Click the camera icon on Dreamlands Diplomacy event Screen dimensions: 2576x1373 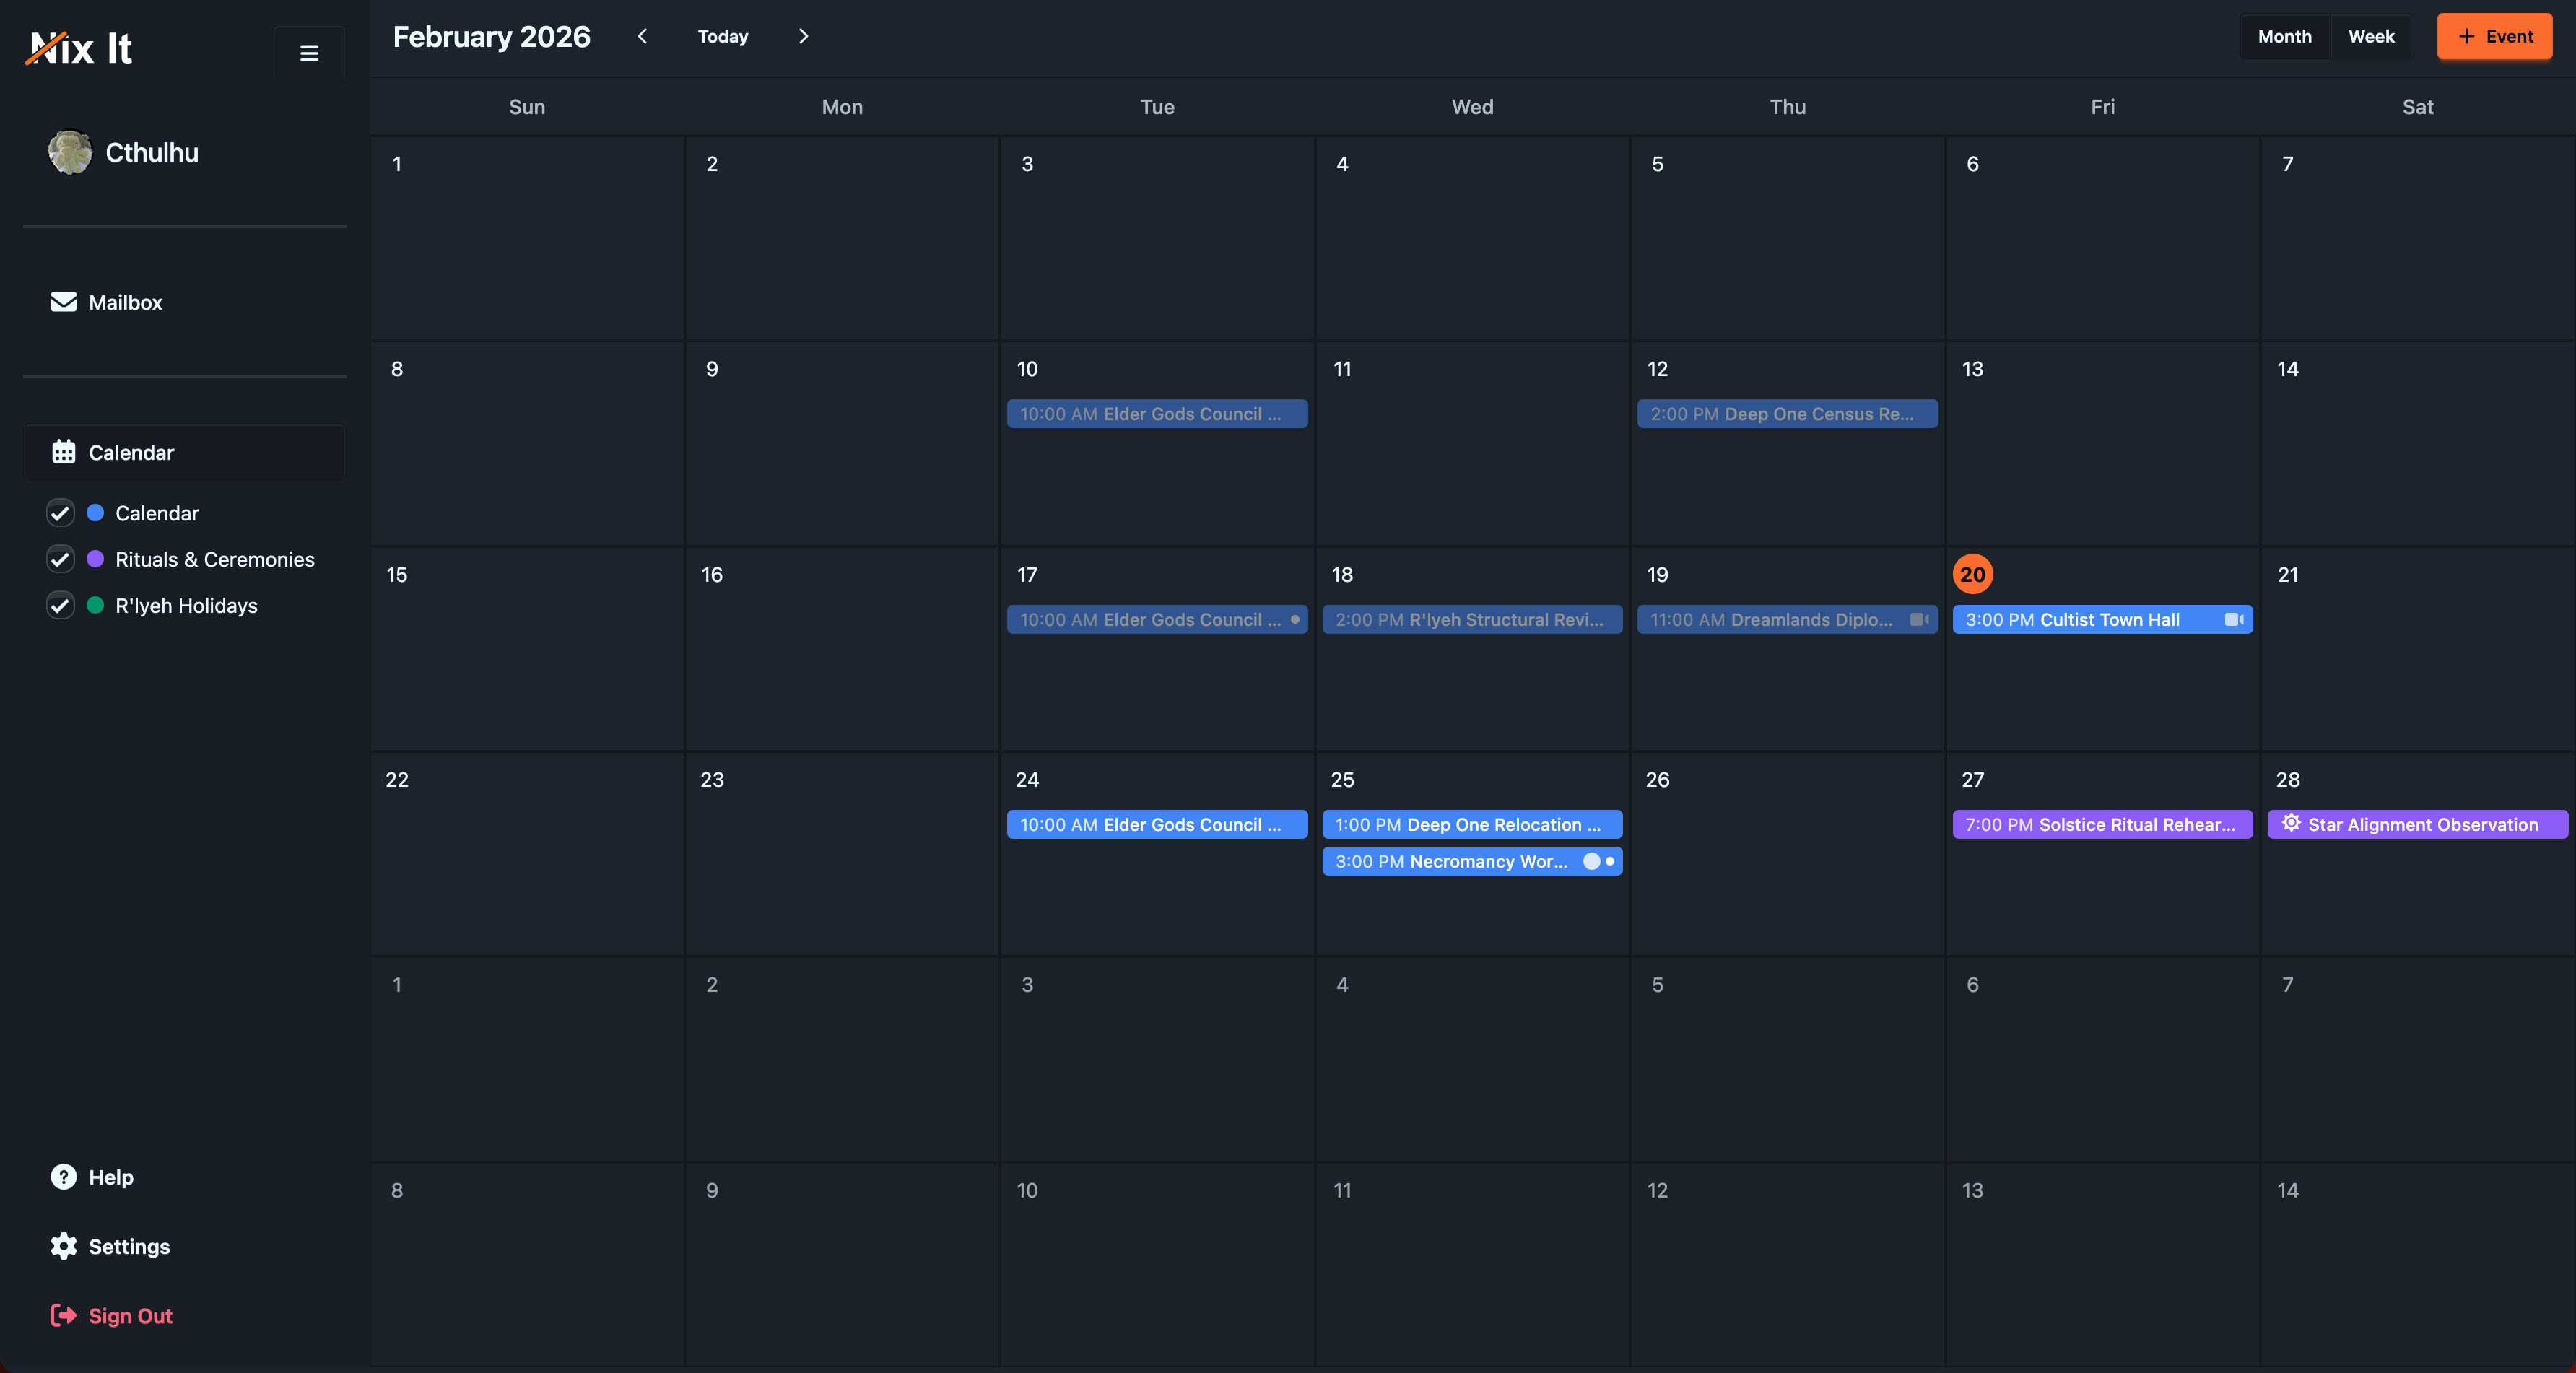coord(1919,619)
